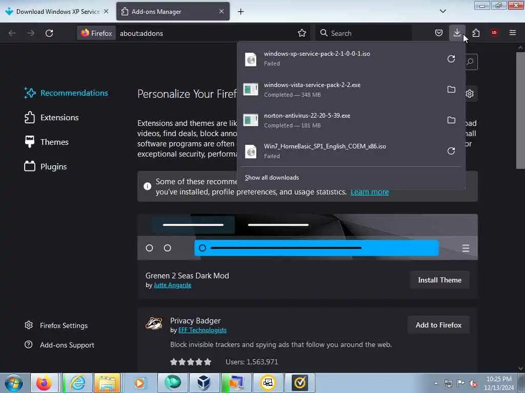Show windows-vista-service-pack file in folder
The width and height of the screenshot is (525, 393).
pyautogui.click(x=451, y=90)
